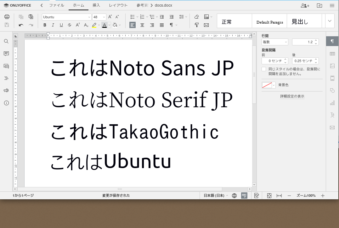Toggle bold formatting

click(45, 25)
